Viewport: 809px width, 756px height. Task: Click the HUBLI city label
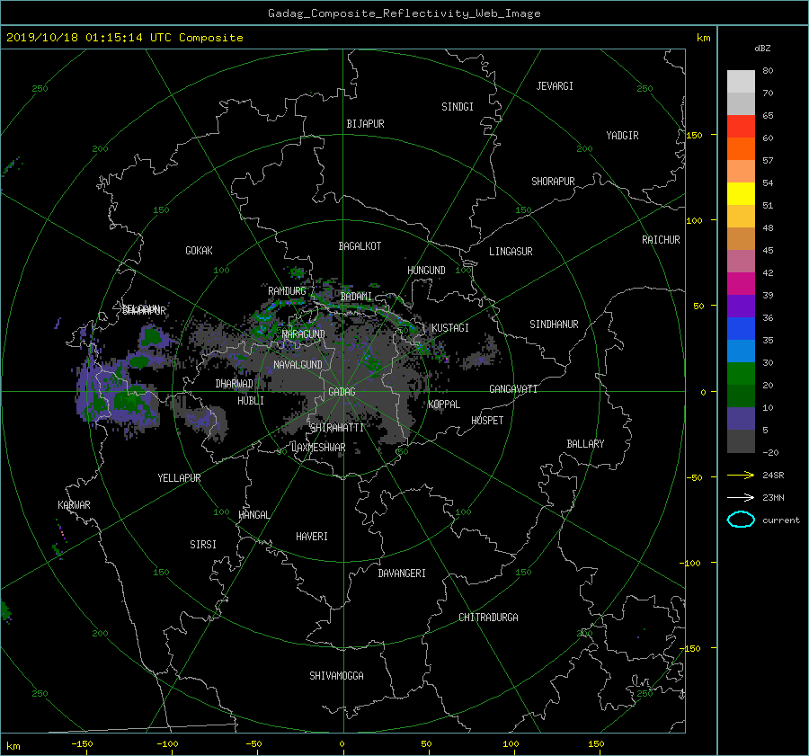click(x=251, y=400)
